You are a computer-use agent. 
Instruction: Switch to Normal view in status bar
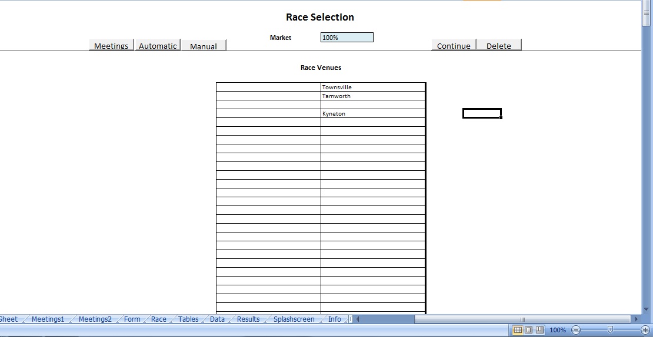[518, 330]
